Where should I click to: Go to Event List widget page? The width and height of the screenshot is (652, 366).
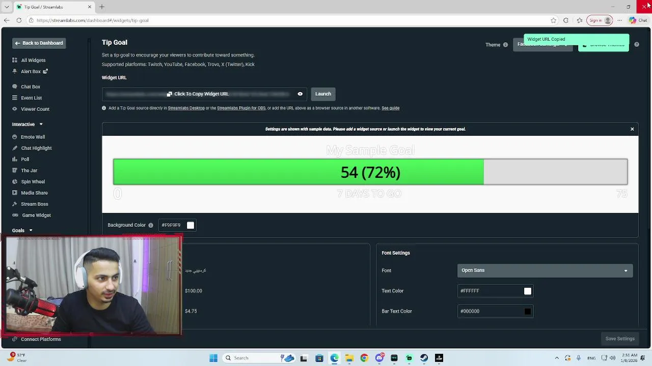(32, 98)
